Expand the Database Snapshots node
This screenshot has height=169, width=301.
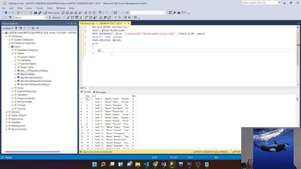point(9,43)
